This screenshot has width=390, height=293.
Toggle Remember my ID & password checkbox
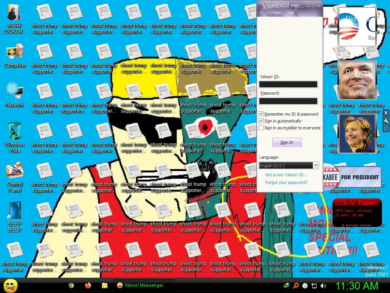261,114
